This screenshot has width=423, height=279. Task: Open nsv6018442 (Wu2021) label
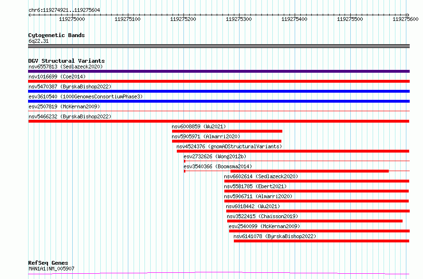pyautogui.click(x=253, y=206)
